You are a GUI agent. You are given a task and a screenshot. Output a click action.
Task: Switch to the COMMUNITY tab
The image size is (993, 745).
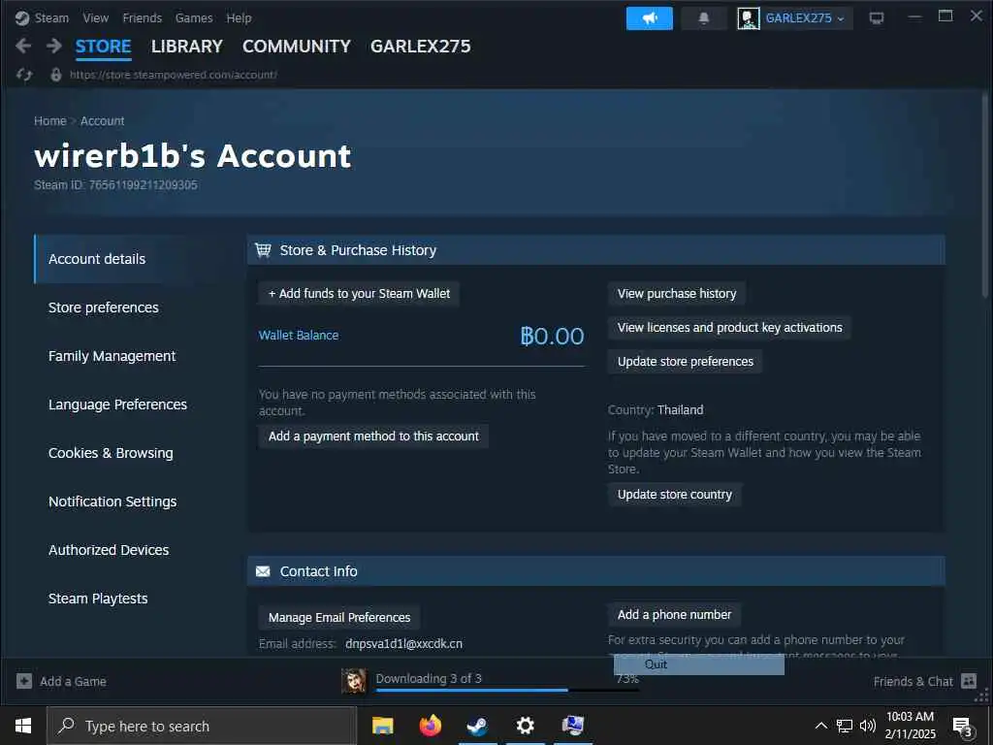coord(297,47)
